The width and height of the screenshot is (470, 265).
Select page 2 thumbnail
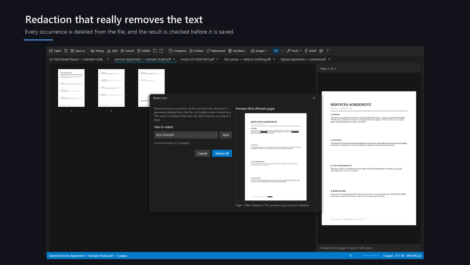click(111, 88)
